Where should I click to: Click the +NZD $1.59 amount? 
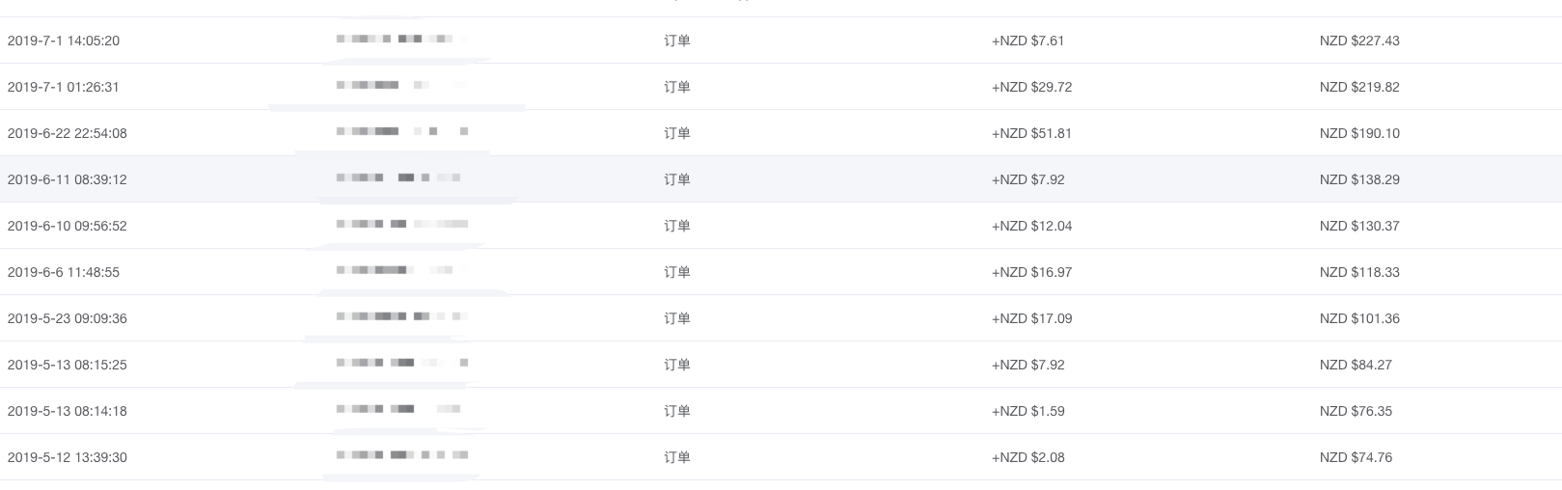[x=1028, y=411]
